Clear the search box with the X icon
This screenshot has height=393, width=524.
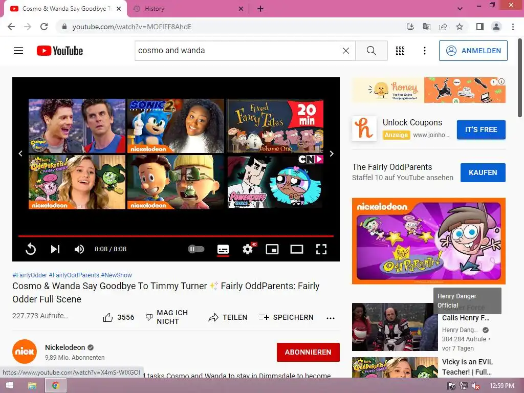click(346, 51)
